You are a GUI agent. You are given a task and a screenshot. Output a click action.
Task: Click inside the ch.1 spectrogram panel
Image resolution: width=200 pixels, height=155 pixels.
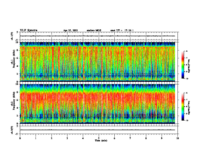97,62
